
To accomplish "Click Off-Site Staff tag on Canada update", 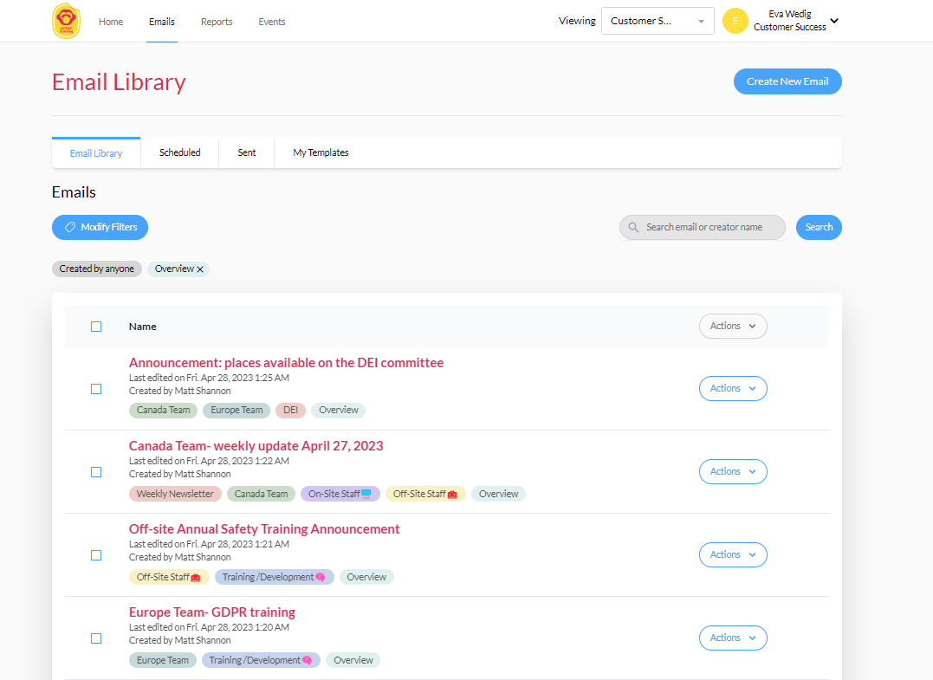I will click(425, 494).
